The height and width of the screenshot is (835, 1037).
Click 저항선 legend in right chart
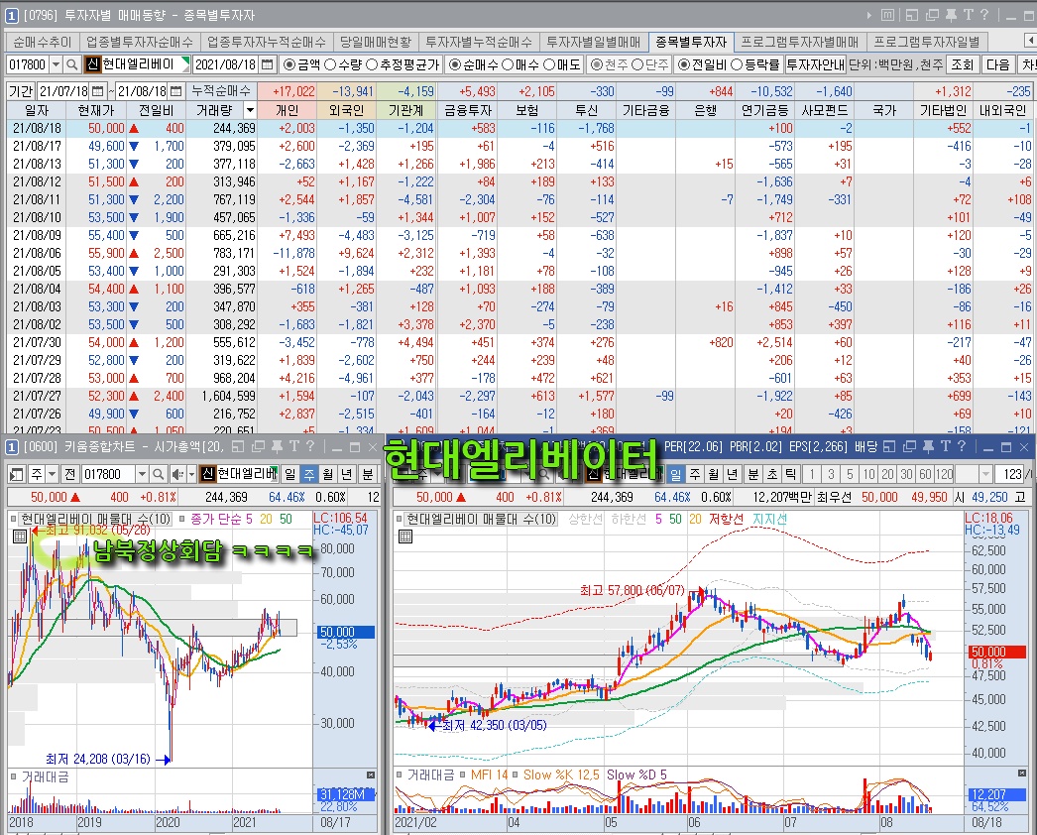click(726, 520)
